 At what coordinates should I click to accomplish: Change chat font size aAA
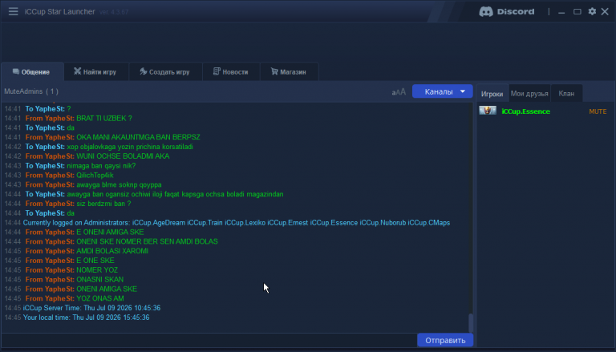(399, 92)
